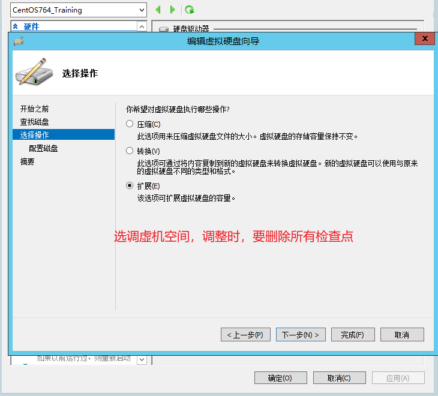
Task: Click the 完成(F) finish button
Action: click(x=353, y=335)
